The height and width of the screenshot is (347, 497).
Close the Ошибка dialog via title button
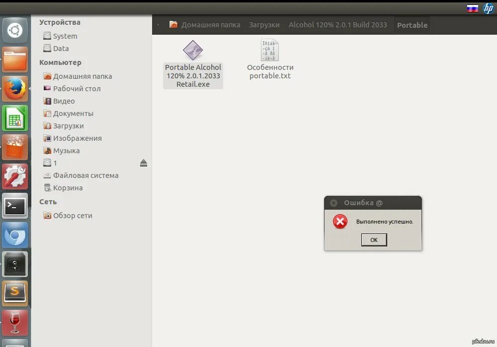334,203
